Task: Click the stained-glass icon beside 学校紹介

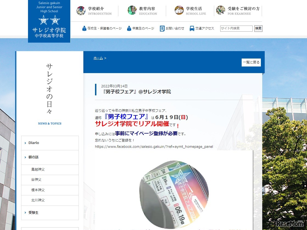Action: pyautogui.click(x=81, y=10)
